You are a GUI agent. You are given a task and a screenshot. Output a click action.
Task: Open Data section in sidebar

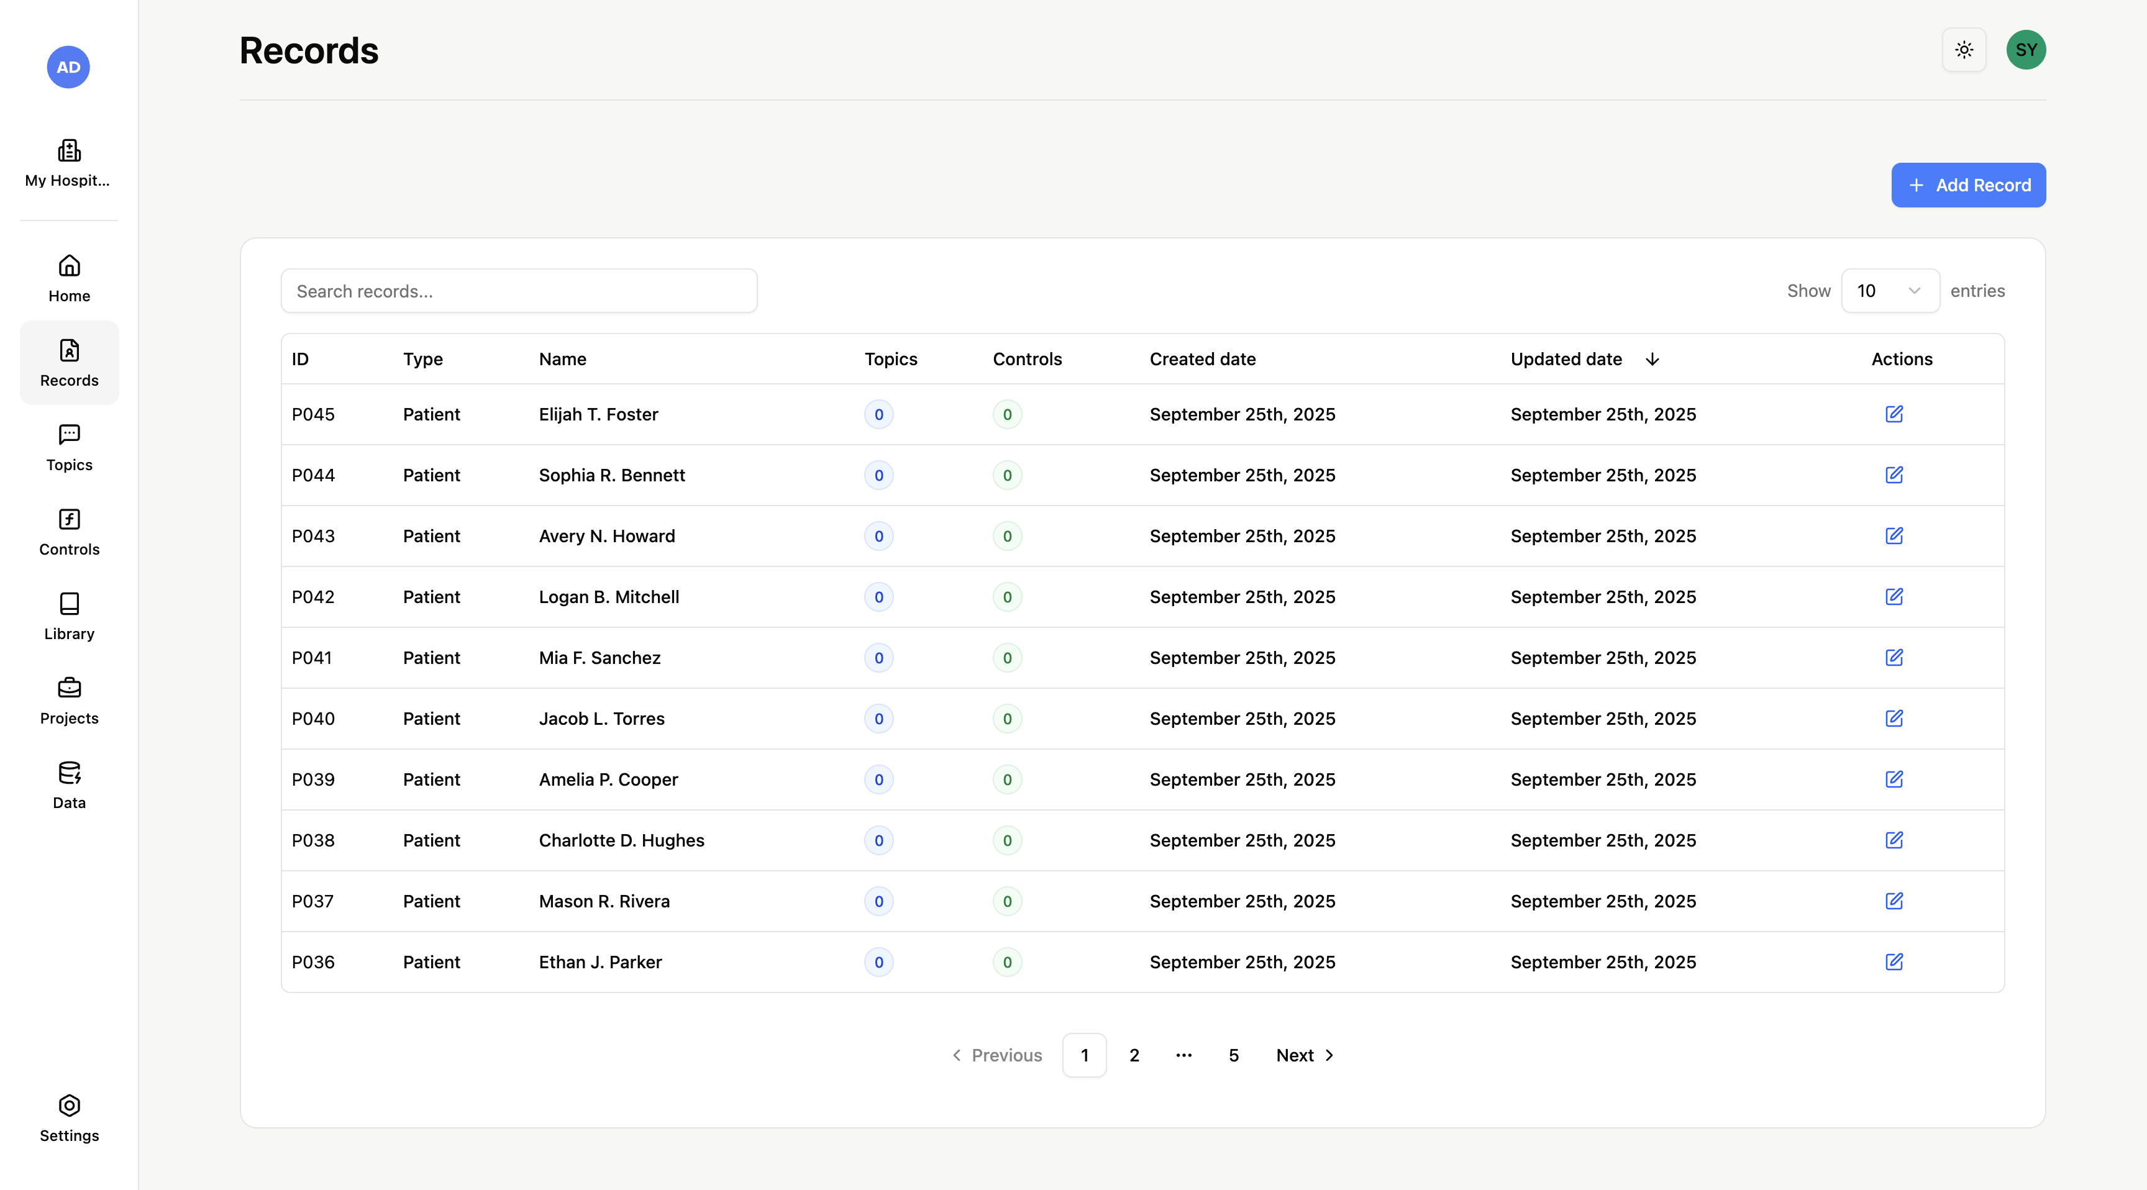coord(68,785)
